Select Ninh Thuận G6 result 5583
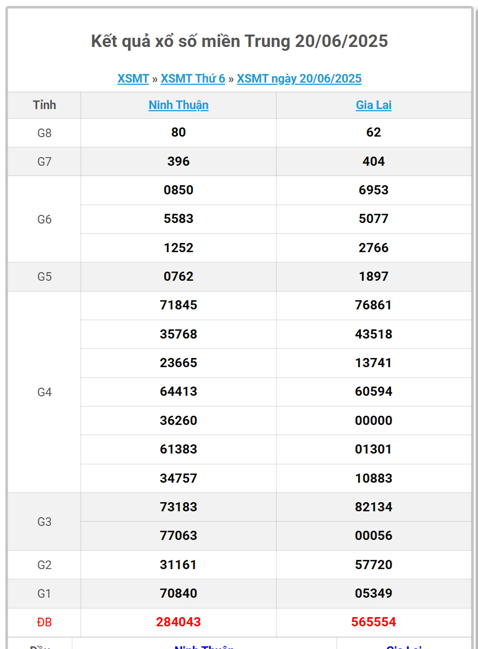The width and height of the screenshot is (478, 649). [x=179, y=219]
